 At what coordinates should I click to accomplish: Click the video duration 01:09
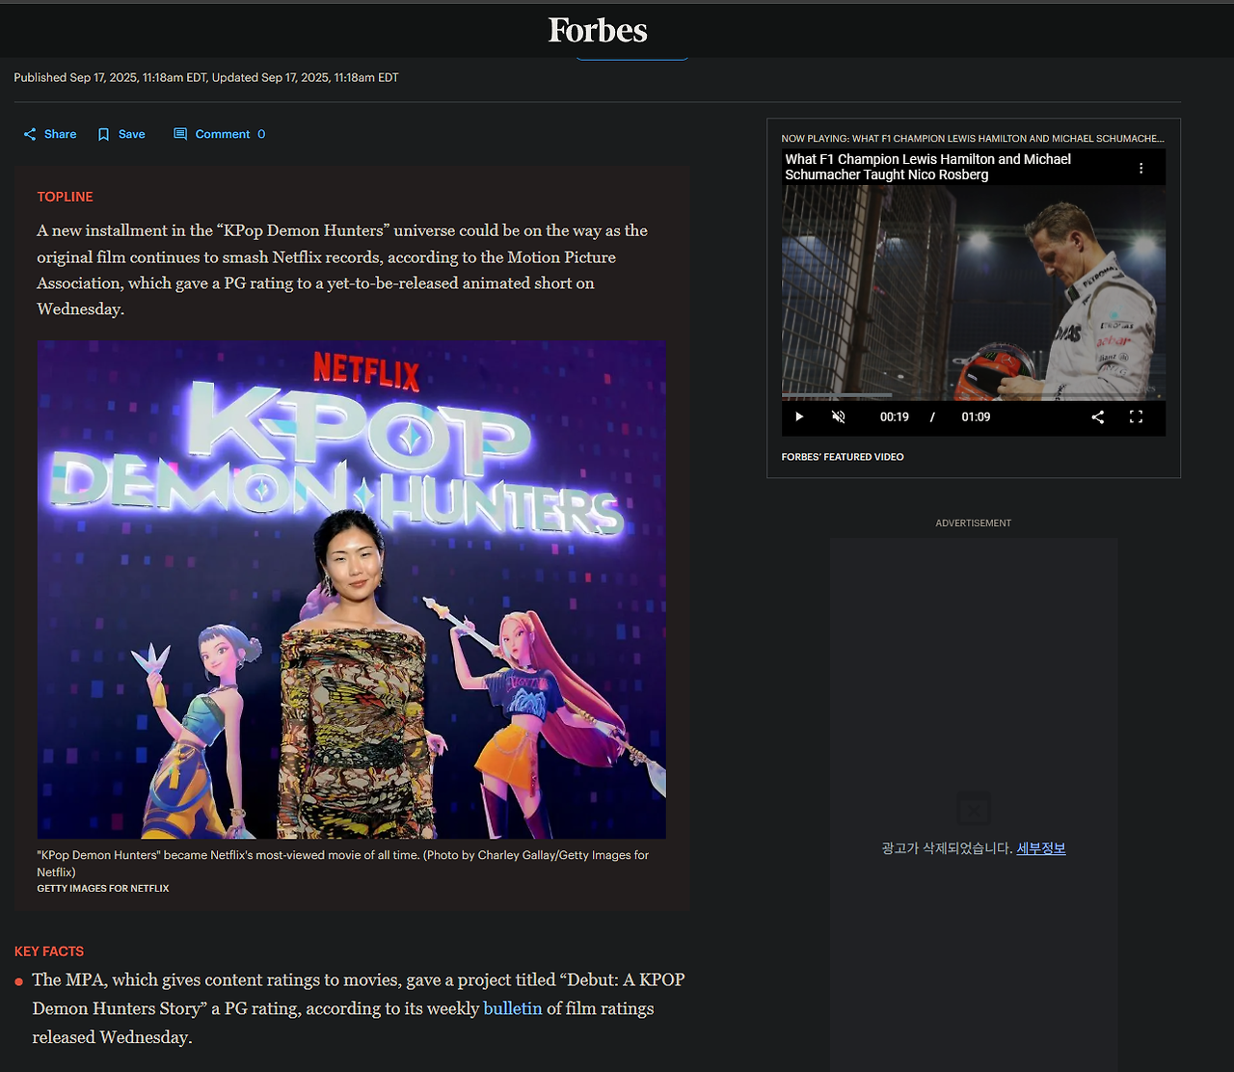pos(976,417)
